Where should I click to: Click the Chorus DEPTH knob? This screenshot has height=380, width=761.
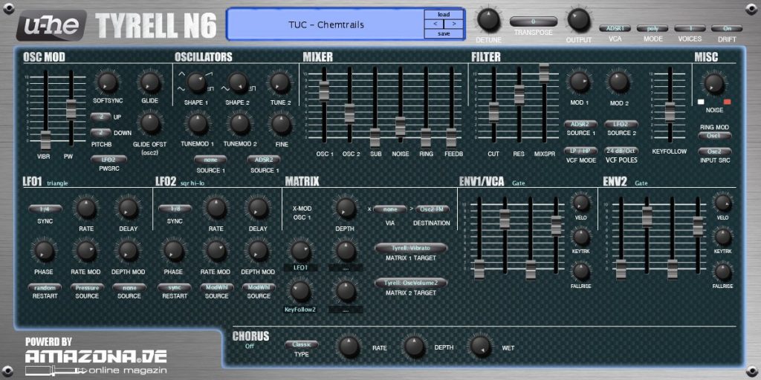414,347
